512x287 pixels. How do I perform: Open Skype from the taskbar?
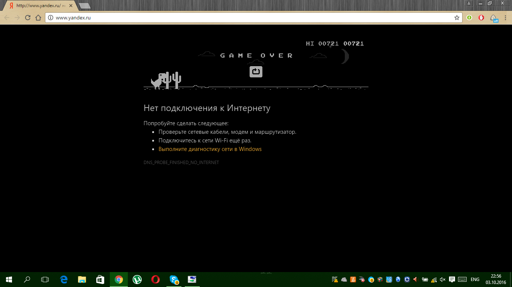[x=174, y=279]
